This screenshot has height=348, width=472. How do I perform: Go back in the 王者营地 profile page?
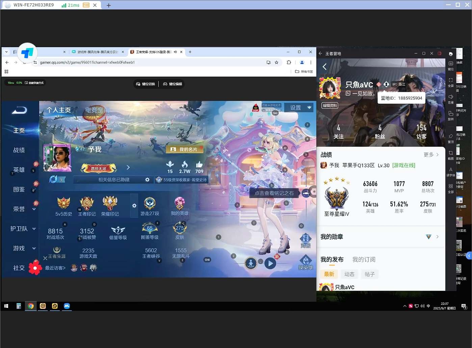(x=324, y=67)
